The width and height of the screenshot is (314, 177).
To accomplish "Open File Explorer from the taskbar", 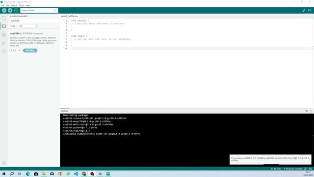I will click(44, 174).
